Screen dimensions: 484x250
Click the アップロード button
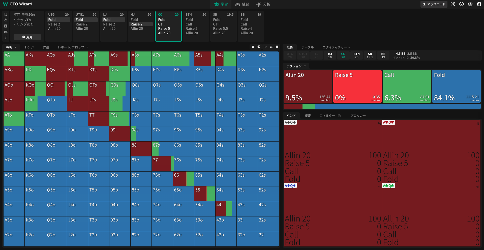click(434, 4)
